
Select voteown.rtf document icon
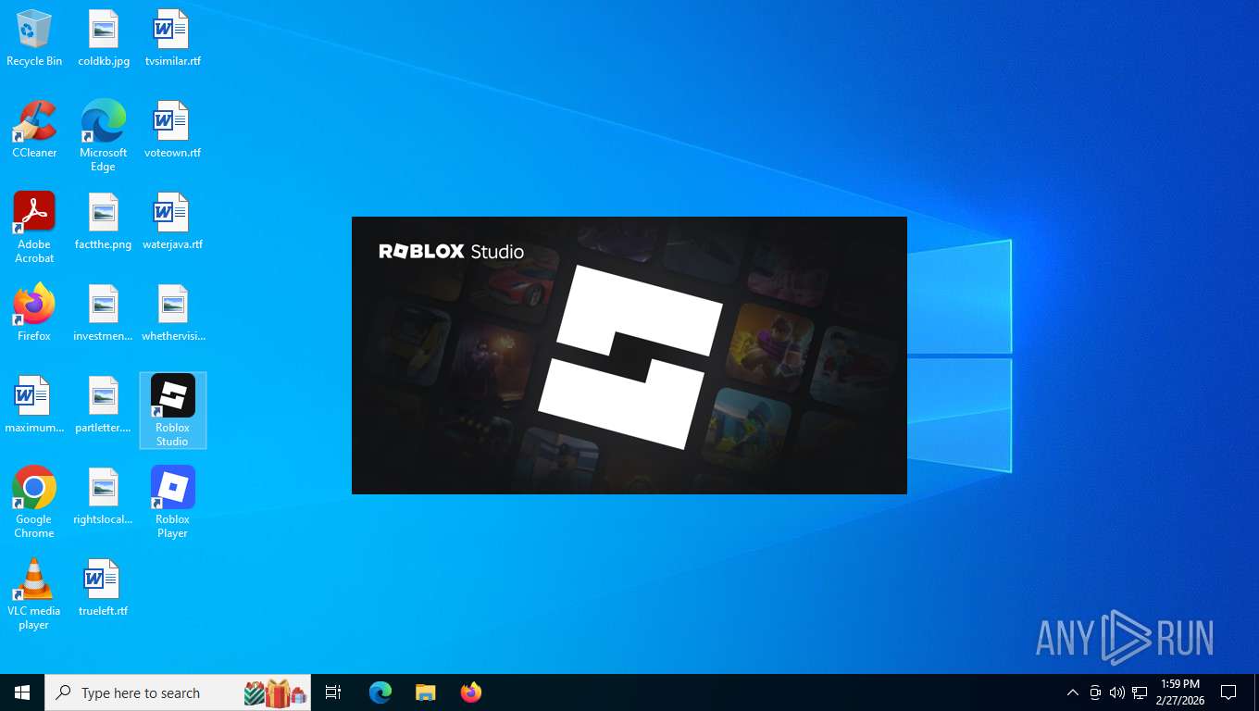click(172, 130)
